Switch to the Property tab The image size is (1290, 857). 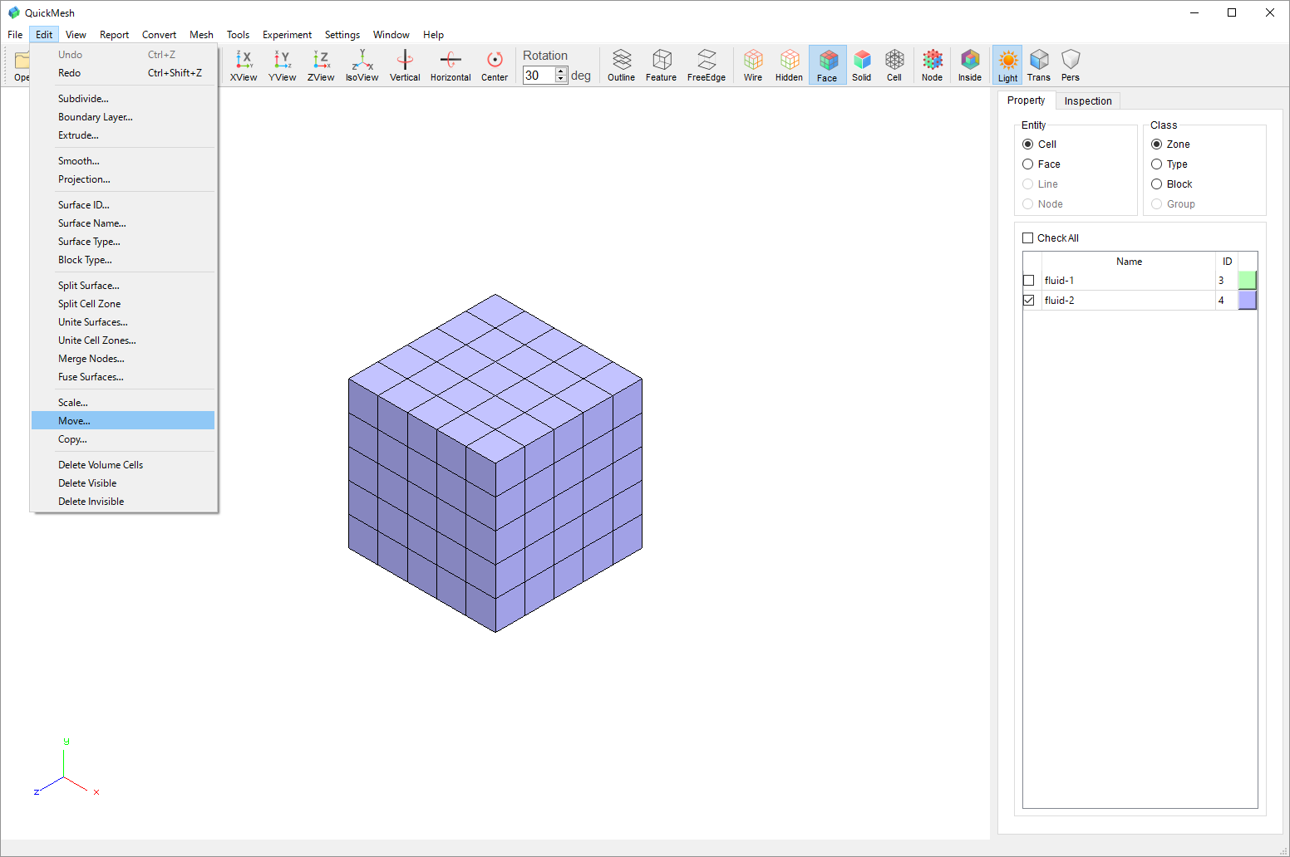click(x=1027, y=100)
